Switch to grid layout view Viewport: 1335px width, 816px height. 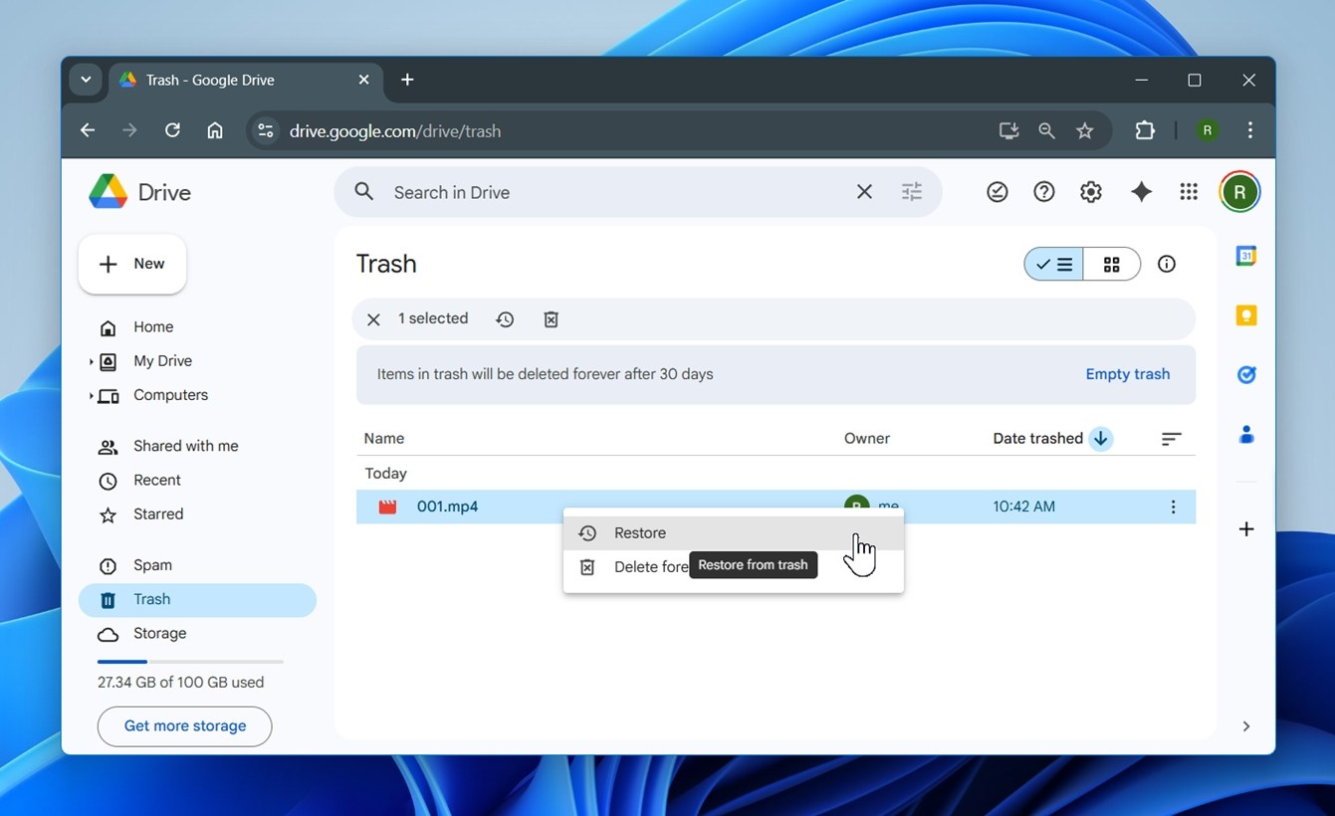1112,264
